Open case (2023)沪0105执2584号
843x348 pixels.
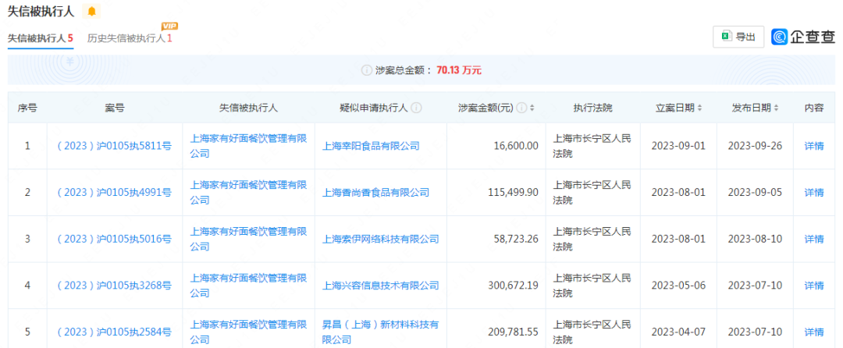pyautogui.click(x=115, y=332)
